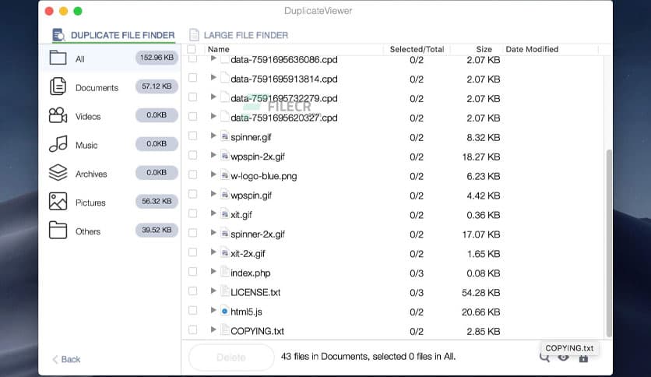Expand the wpspin.gif duplicates

click(x=213, y=194)
